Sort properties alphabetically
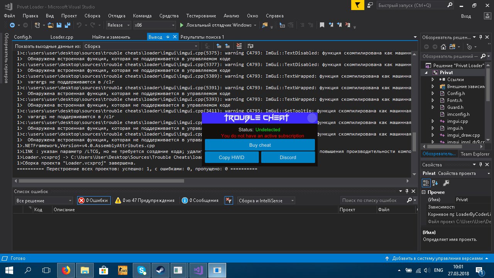The height and width of the screenshot is (278, 494). click(435, 183)
